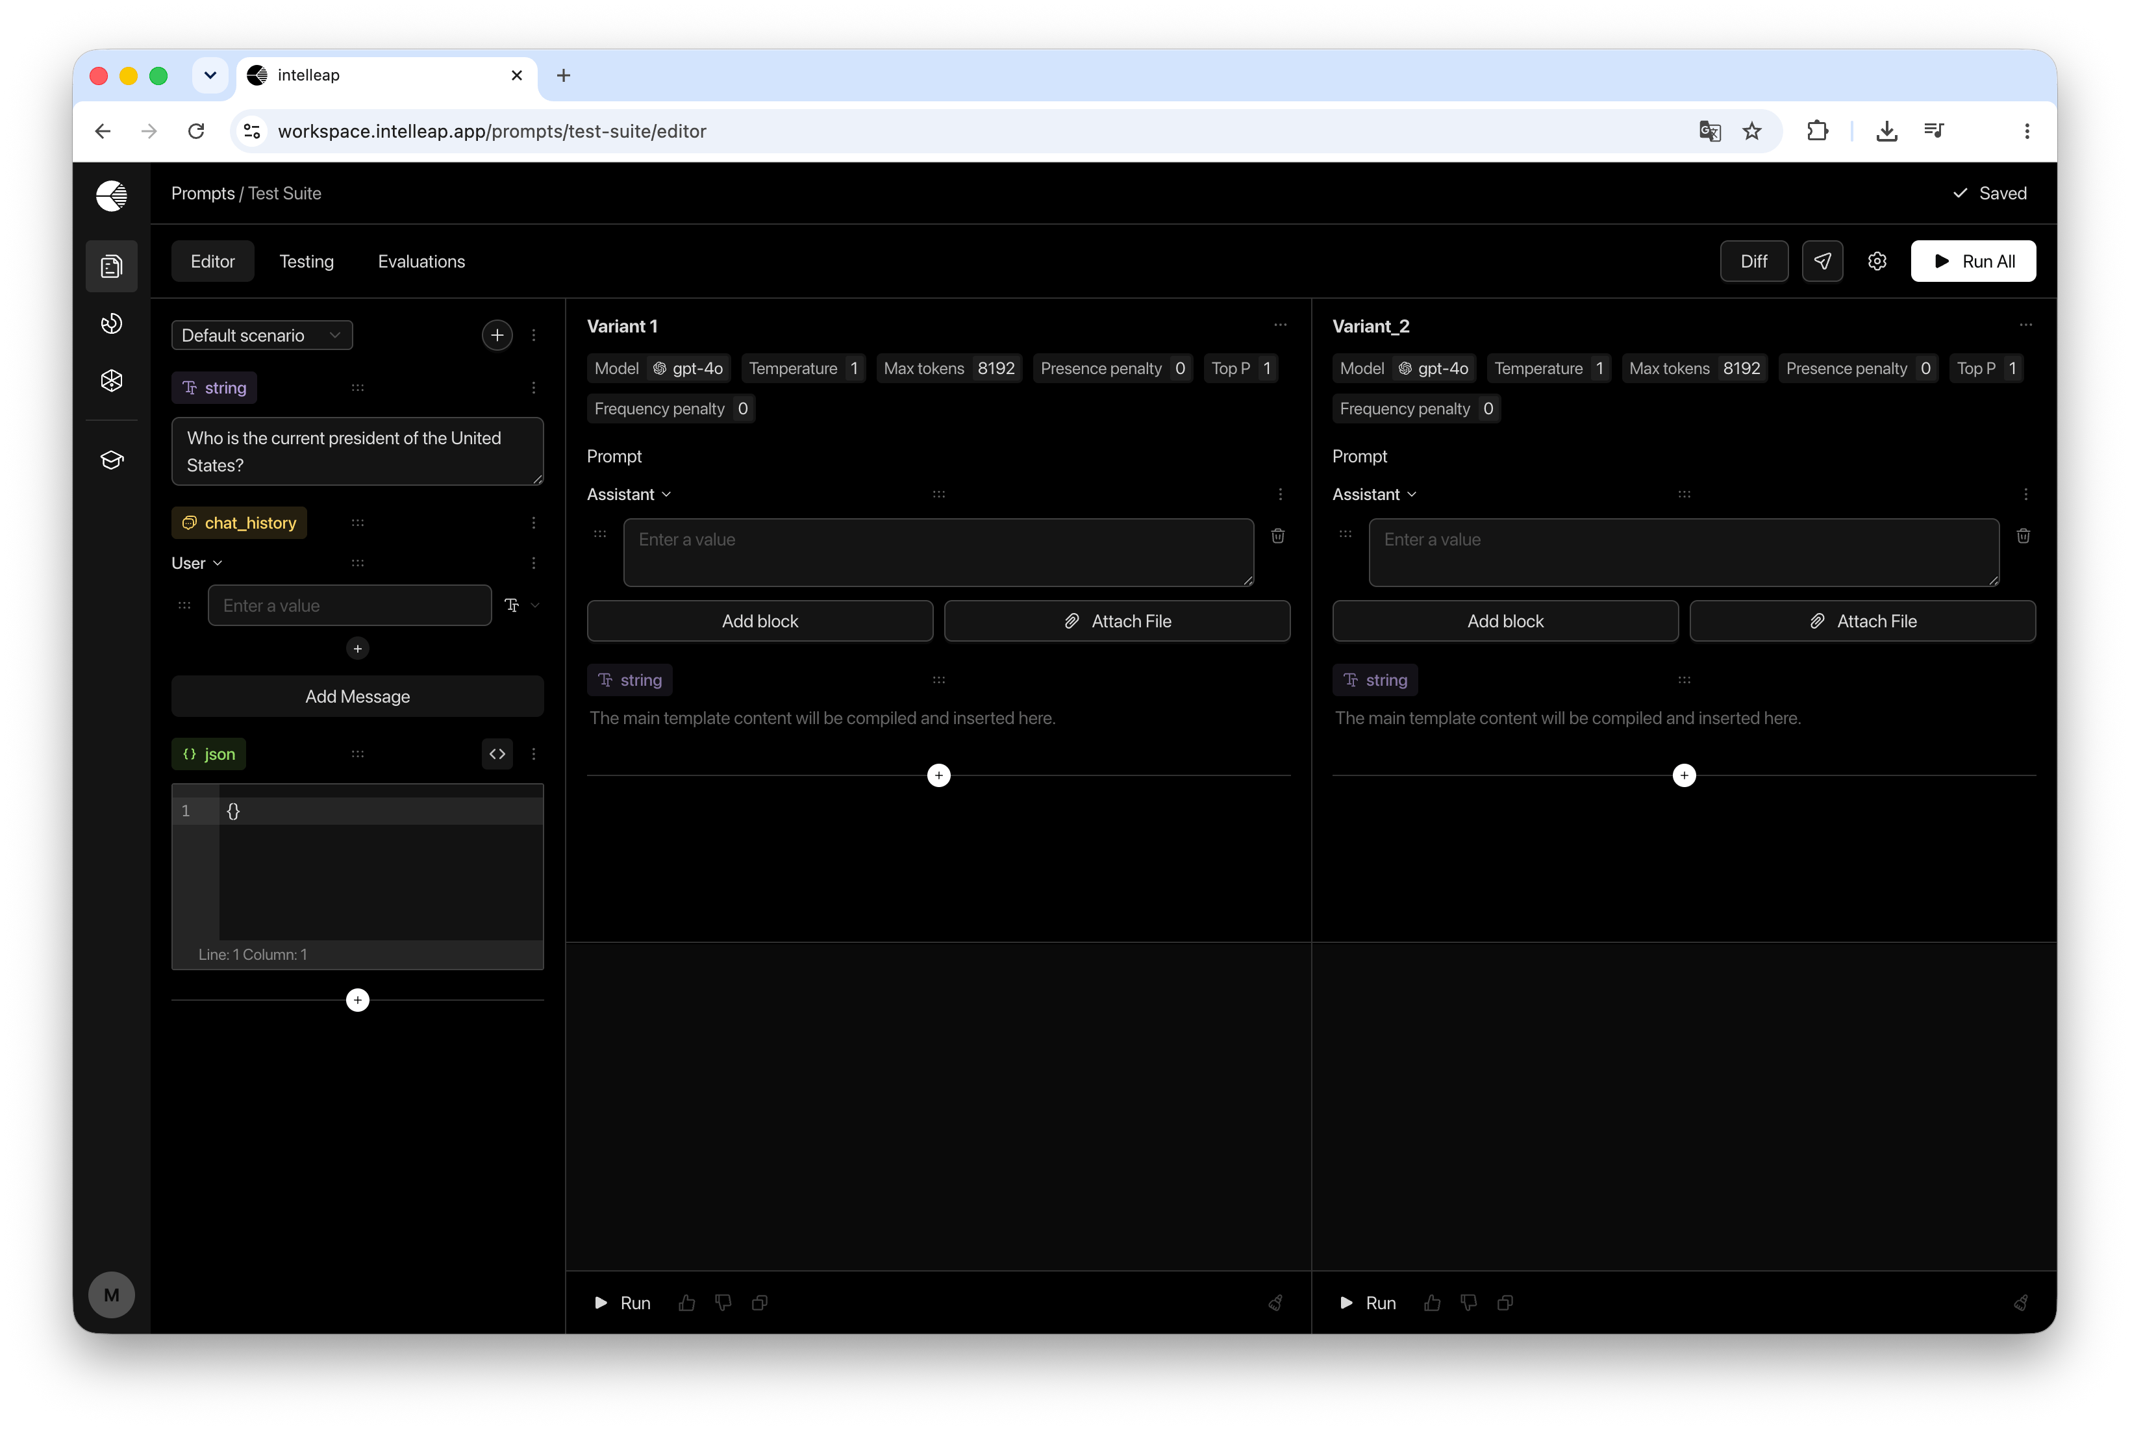This screenshot has width=2130, height=1430.
Task: Click Add Message in chat_history
Action: click(x=357, y=697)
